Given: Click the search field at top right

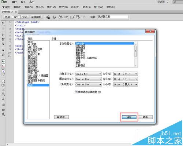Looking at the screenshot, I should pos(178,2).
